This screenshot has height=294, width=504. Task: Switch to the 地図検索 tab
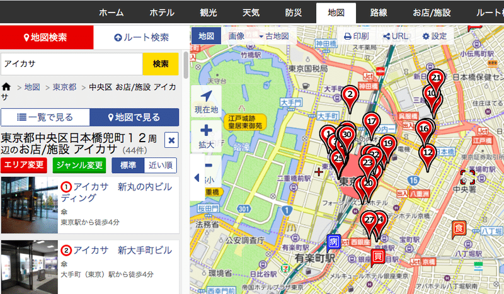pos(47,37)
